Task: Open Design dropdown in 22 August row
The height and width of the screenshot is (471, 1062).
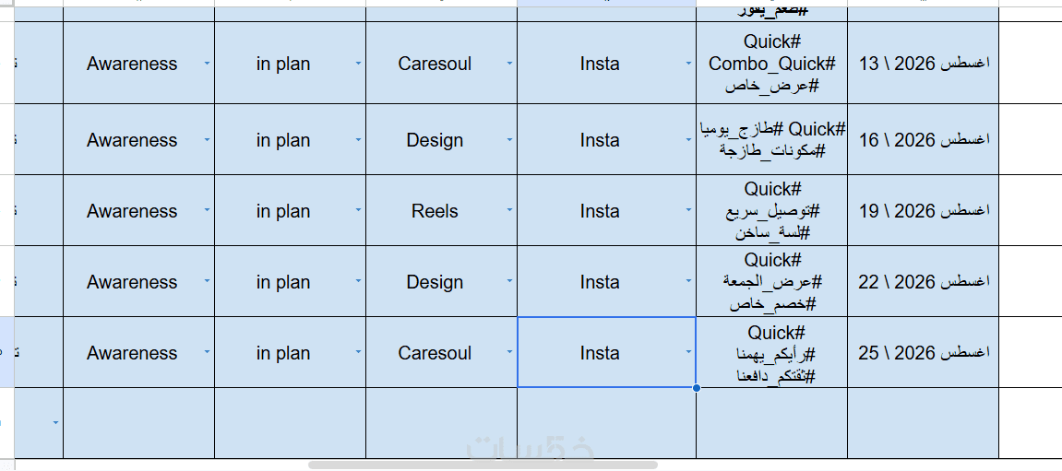Action: 509,281
